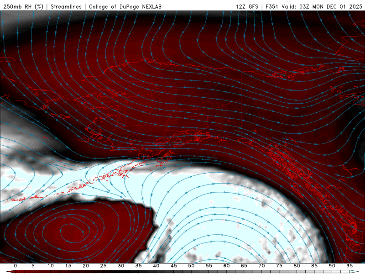The height and width of the screenshot is (274, 365).
Task: Click the "F351" forecast hour label
Action: click(272, 6)
